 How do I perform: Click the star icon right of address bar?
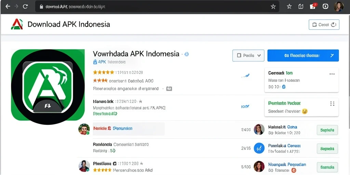point(289,6)
